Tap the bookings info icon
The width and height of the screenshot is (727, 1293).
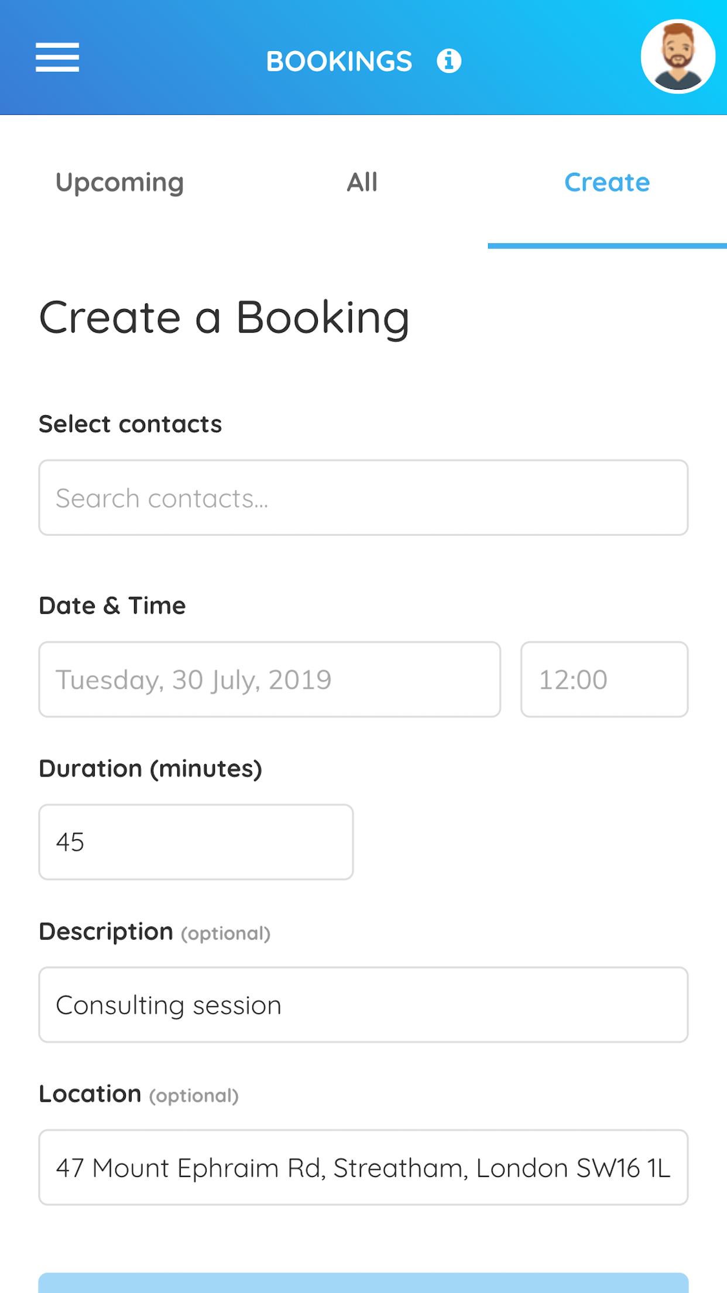[449, 61]
